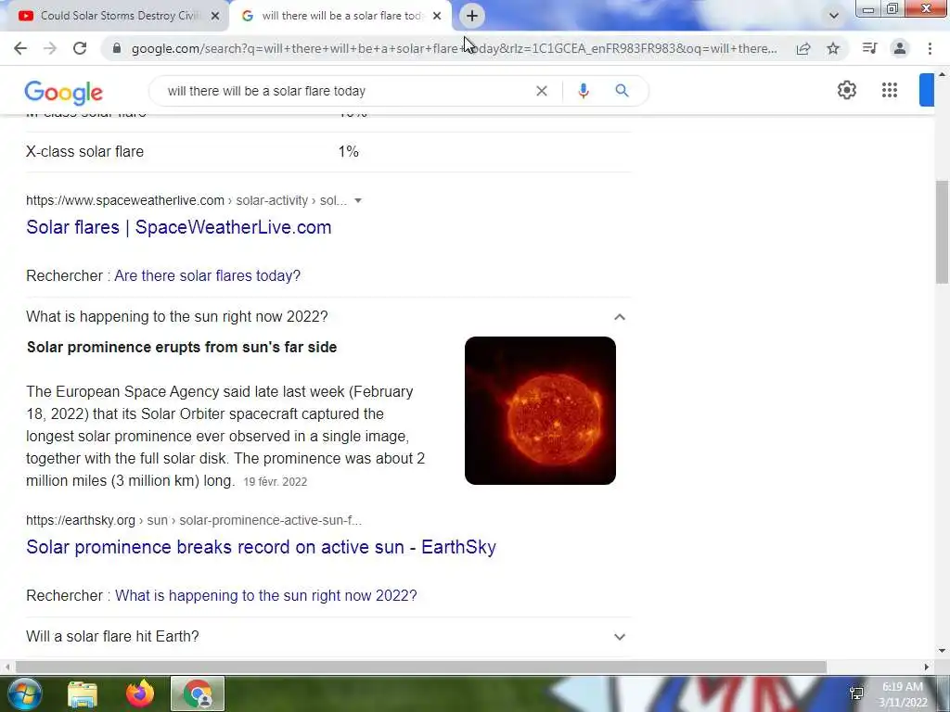This screenshot has width=950, height=712.
Task: Bookmark this page with the star
Action: pyautogui.click(x=833, y=48)
